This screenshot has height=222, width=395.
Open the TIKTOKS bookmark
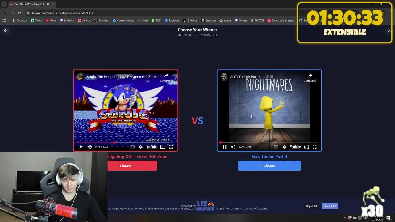[257, 21]
